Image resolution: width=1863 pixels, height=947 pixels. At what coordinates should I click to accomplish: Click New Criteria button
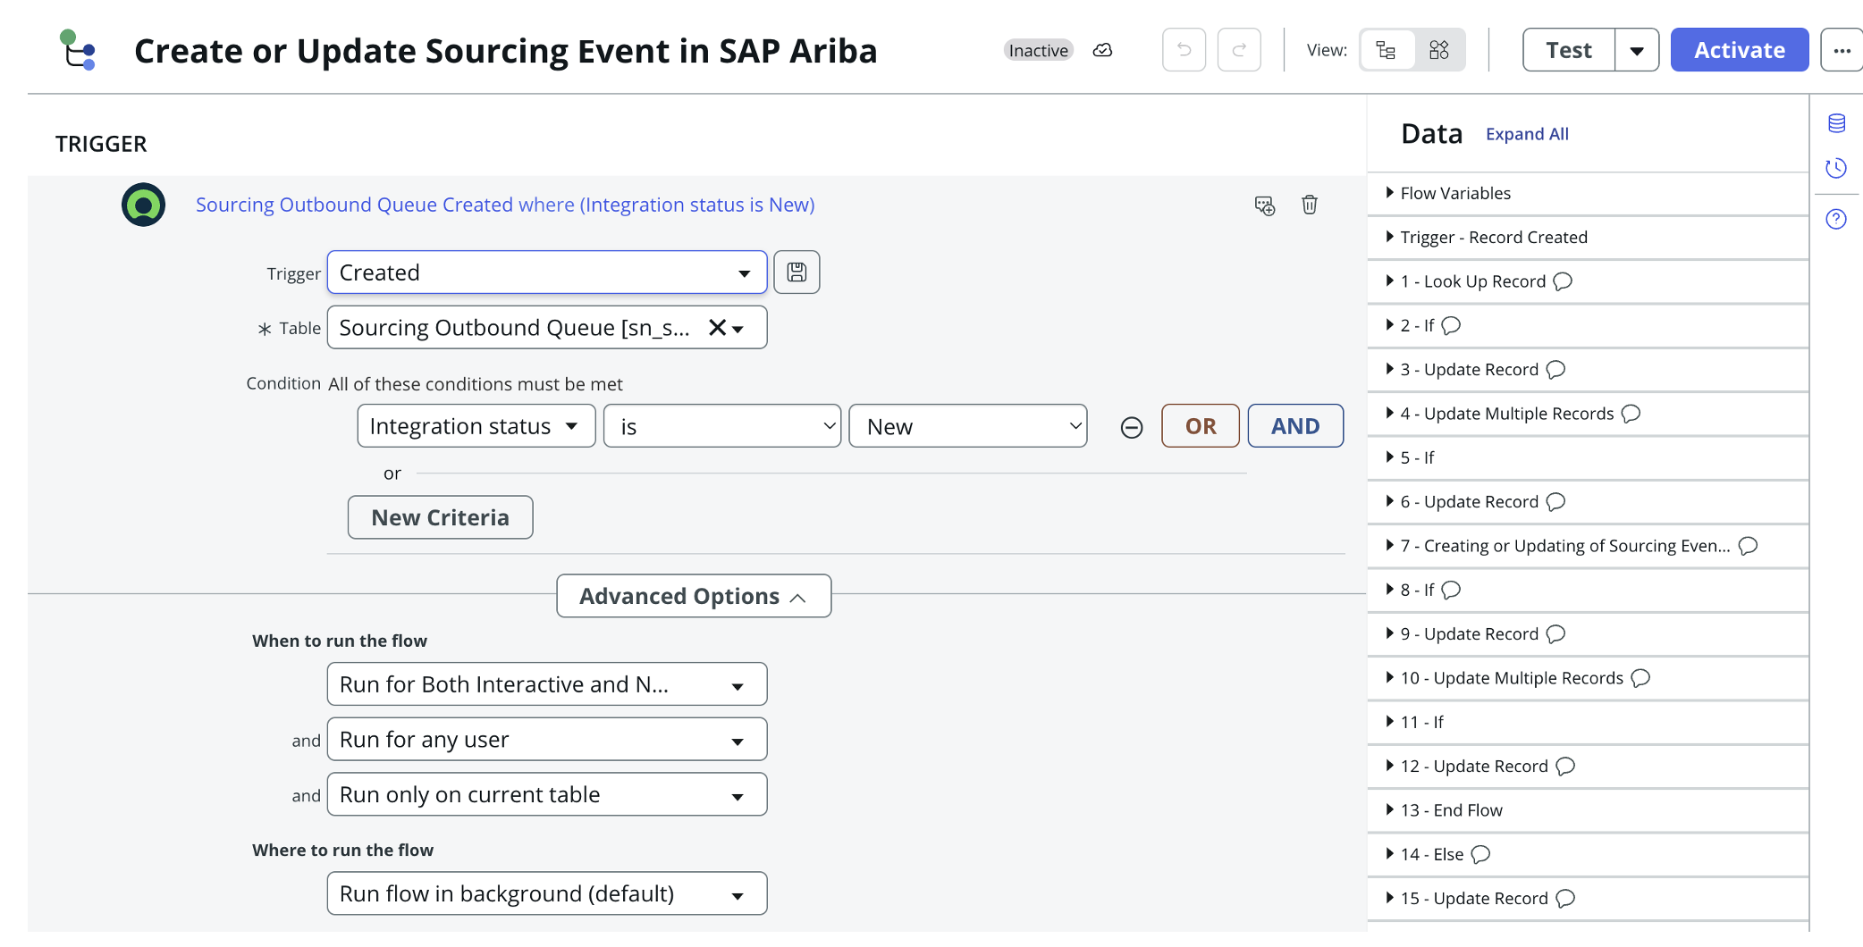pos(440,517)
